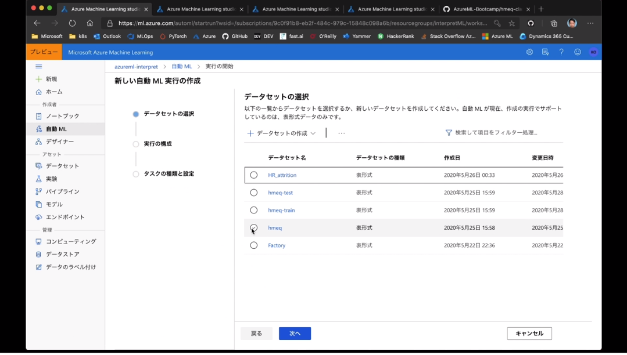This screenshot has height=355, width=627.
Task: Open the Azure ML bookmark
Action: [x=497, y=37]
